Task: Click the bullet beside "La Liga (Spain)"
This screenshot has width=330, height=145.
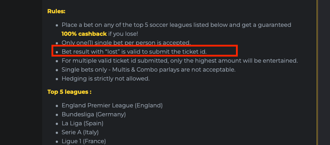Action: pos(56,124)
